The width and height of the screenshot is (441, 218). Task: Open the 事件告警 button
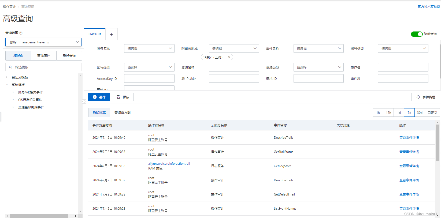[426, 97]
